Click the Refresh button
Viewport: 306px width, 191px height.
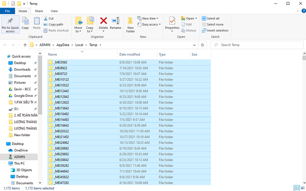point(203,45)
